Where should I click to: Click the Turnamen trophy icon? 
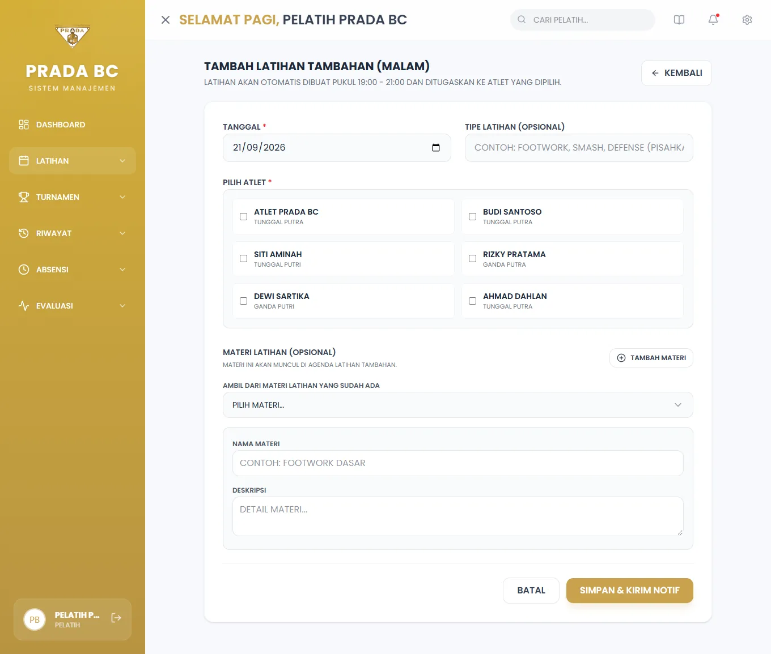24,197
